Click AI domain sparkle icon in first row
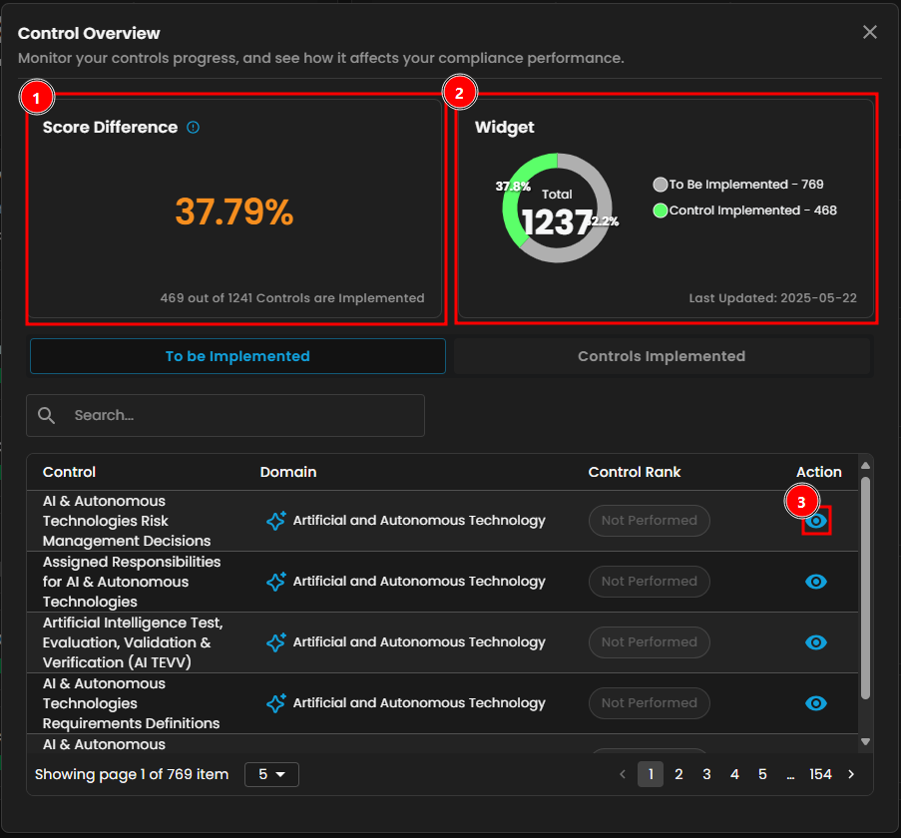 [276, 521]
